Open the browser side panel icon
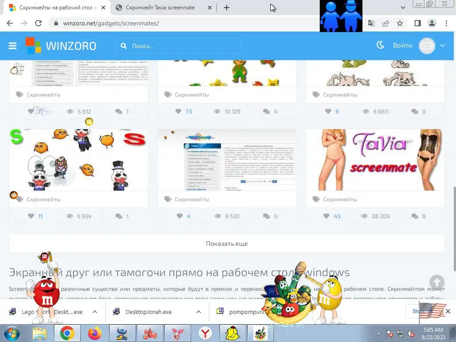Screen dimensions: 456x342 [418, 23]
